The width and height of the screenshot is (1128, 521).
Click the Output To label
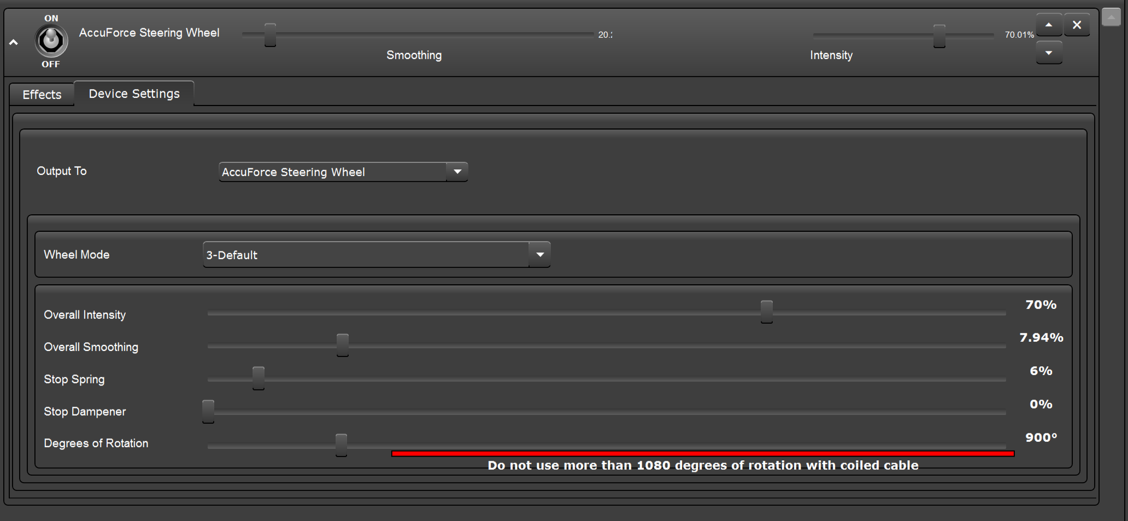point(62,171)
